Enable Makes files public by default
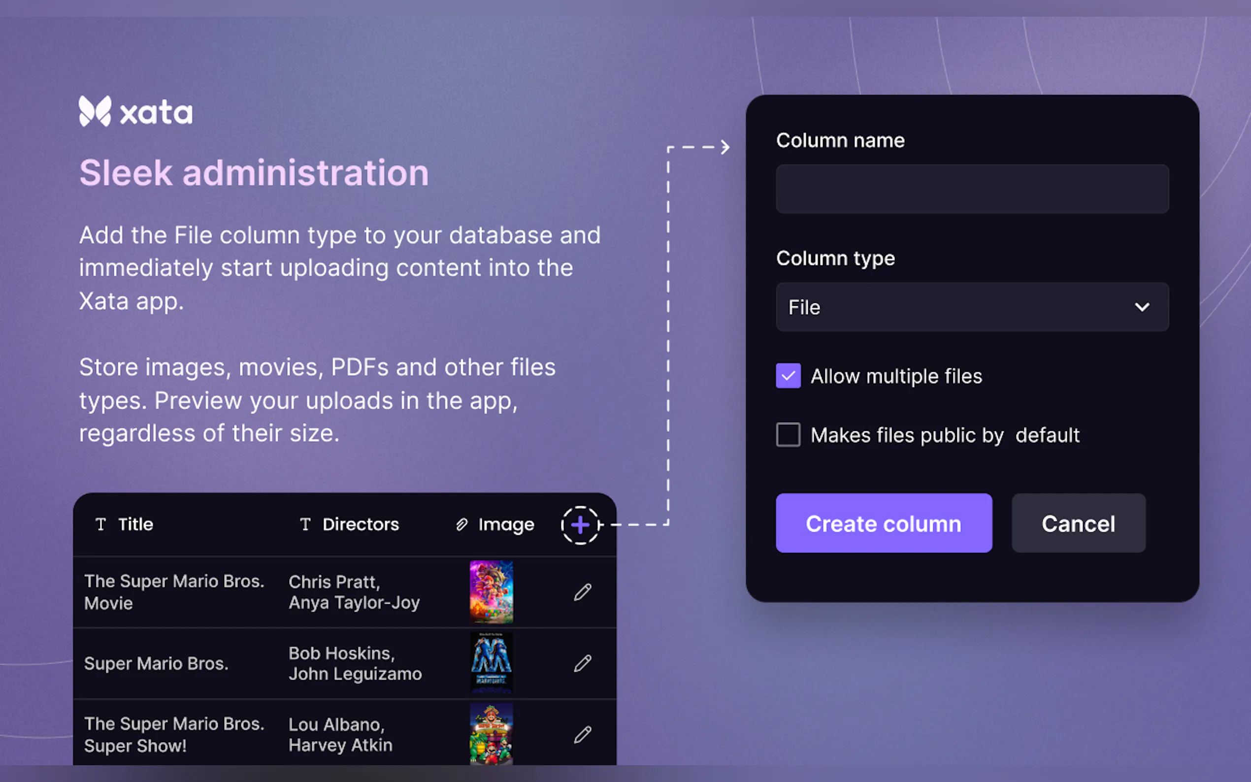Viewport: 1251px width, 782px height. pos(788,435)
